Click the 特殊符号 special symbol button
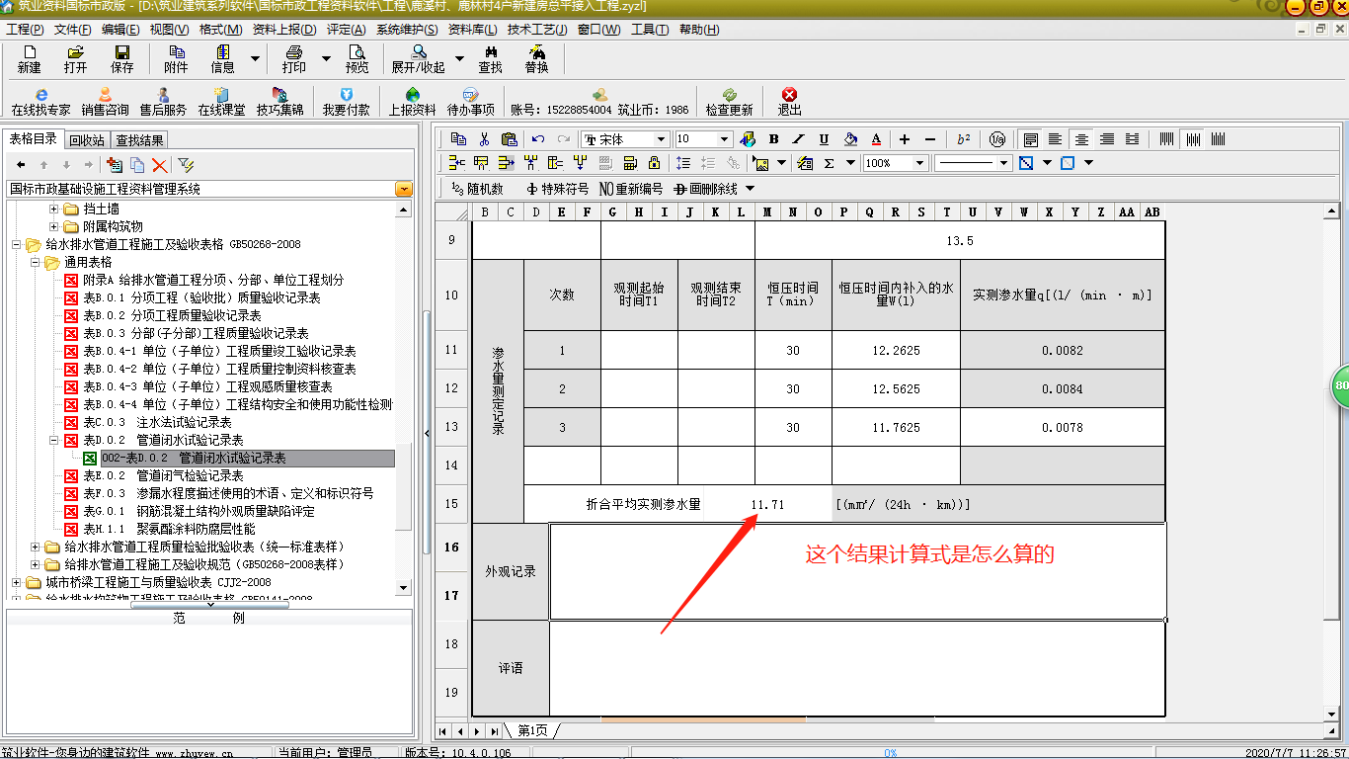Screen dimensions: 1349x759 [558, 188]
